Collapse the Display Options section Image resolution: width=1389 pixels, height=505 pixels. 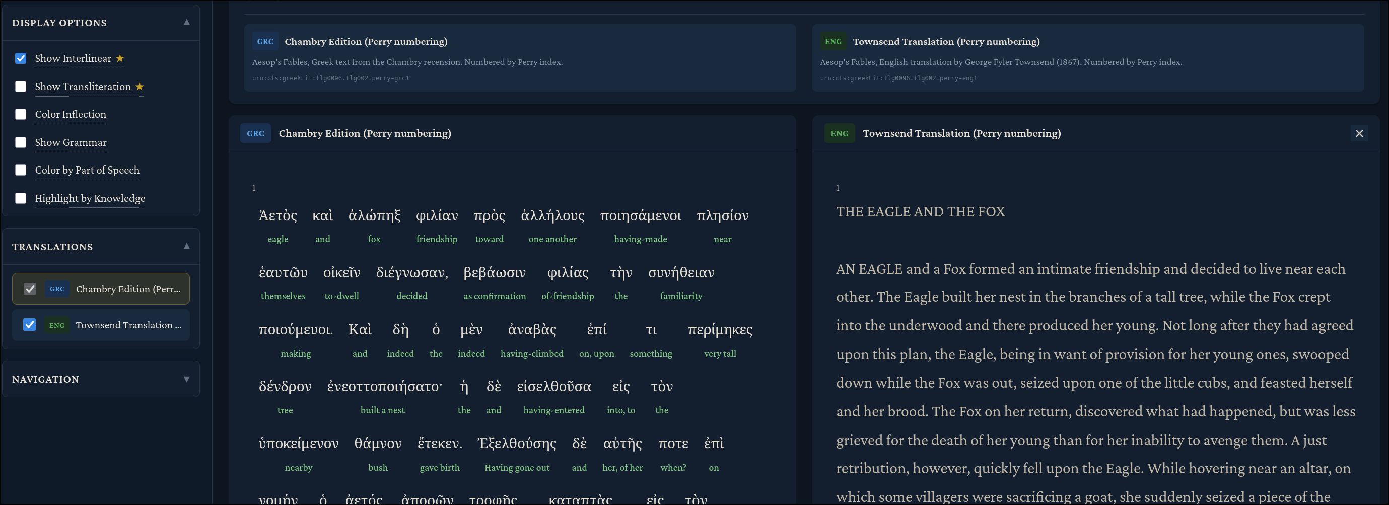pyautogui.click(x=186, y=22)
